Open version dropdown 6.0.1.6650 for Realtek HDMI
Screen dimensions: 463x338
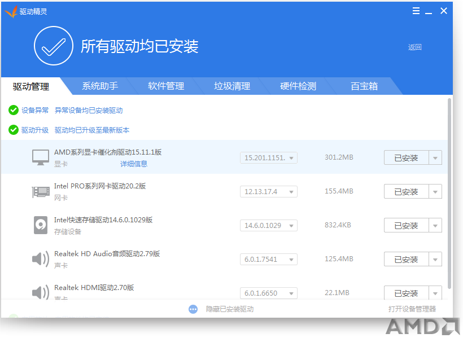(x=269, y=293)
